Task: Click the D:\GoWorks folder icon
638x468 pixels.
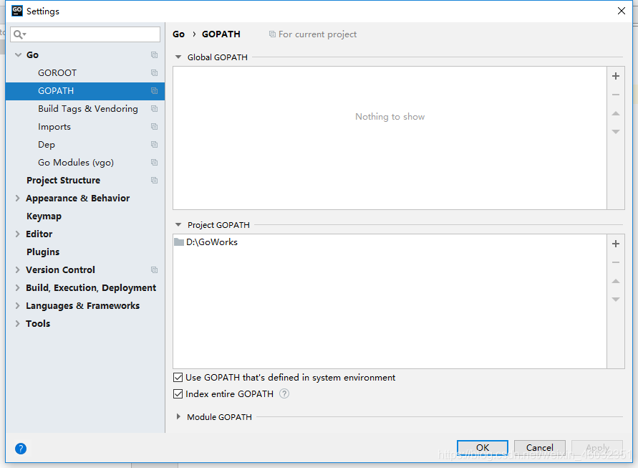Action: pos(179,242)
